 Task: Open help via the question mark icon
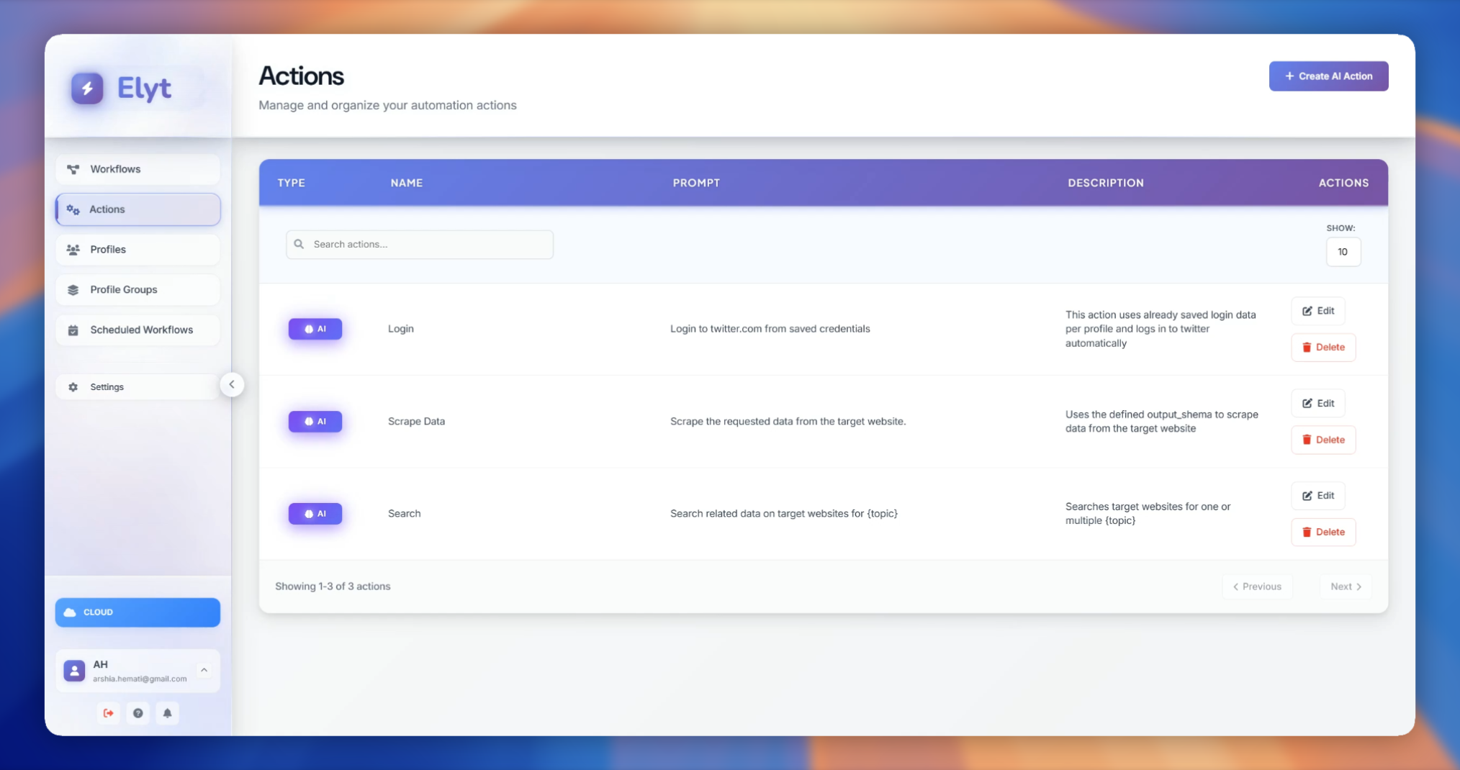click(138, 713)
